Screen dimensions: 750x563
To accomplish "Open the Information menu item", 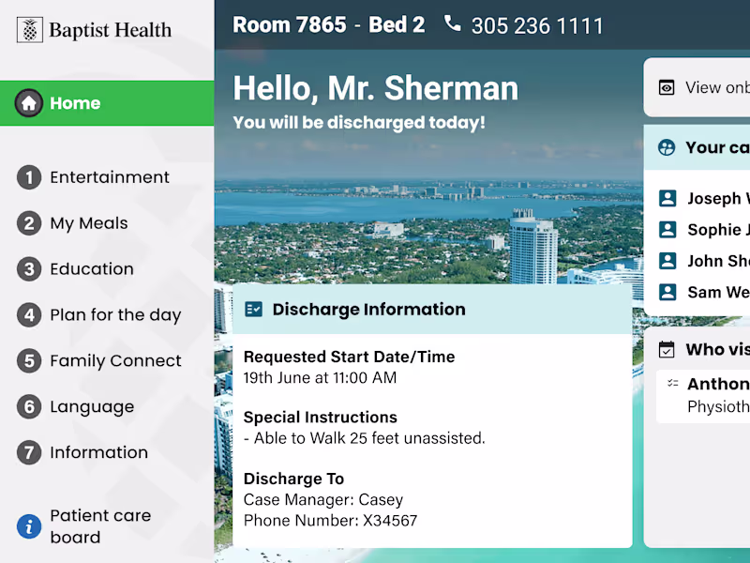I will 98,453.
